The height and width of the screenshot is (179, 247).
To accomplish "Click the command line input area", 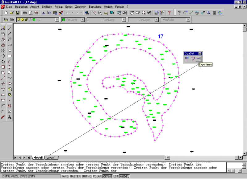I will pos(113,171).
